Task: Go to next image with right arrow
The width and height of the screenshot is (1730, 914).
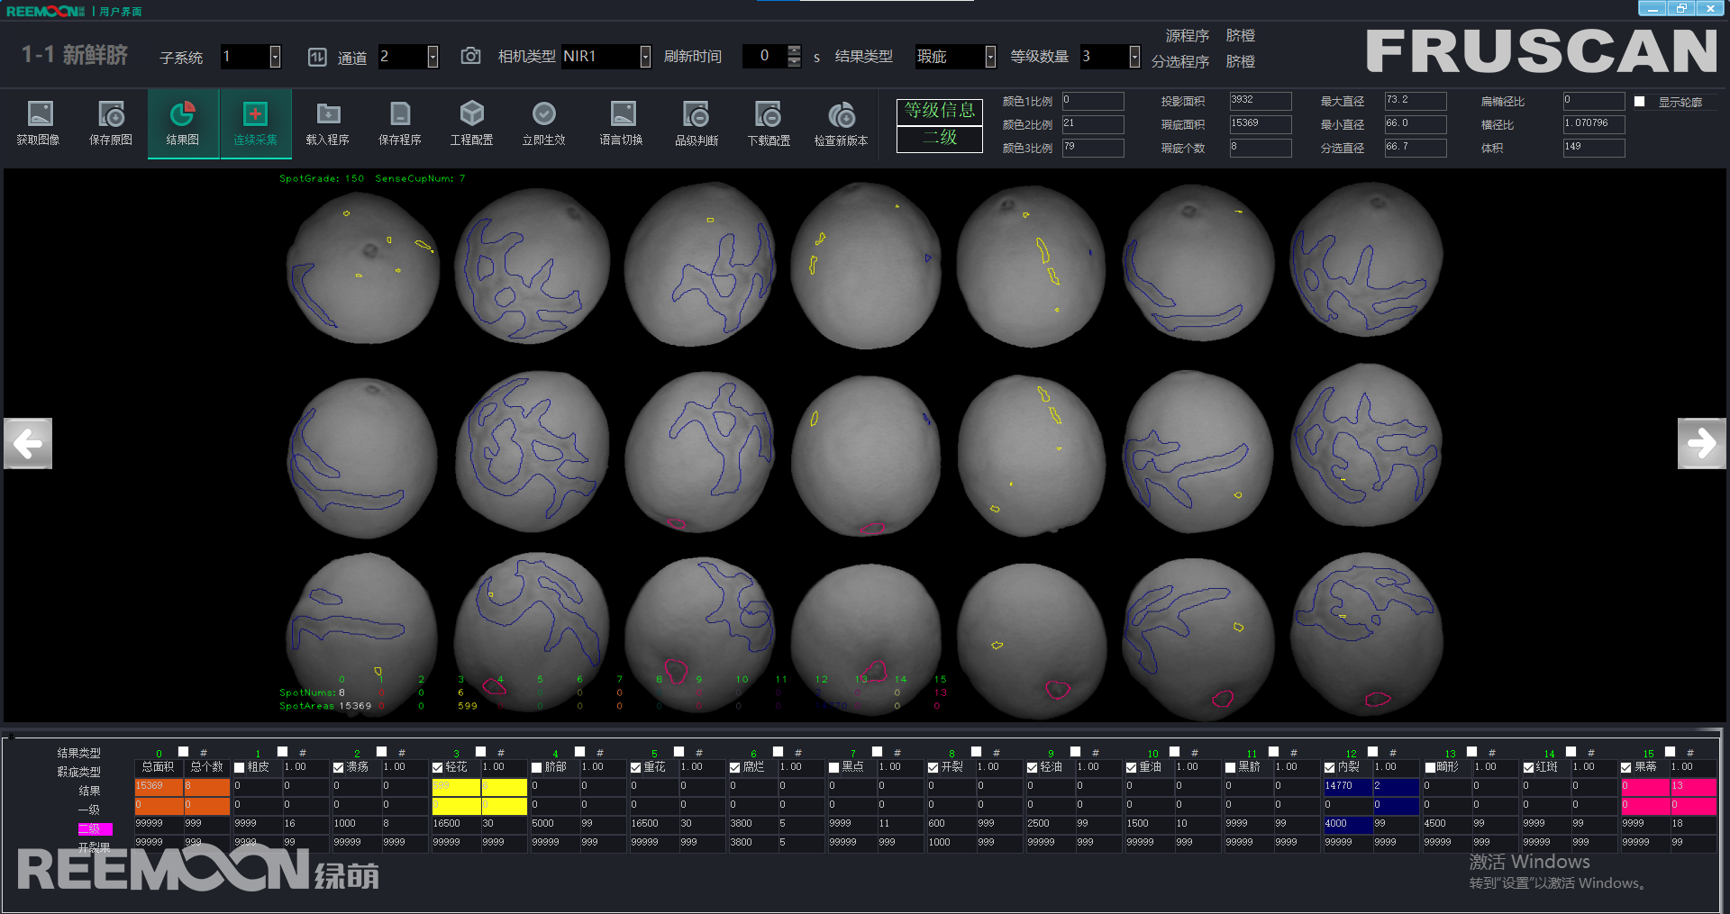Action: (x=1701, y=443)
